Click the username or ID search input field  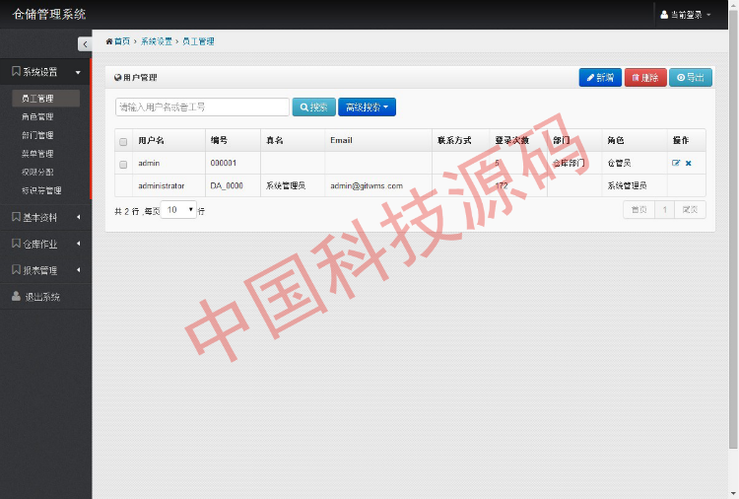(x=202, y=107)
